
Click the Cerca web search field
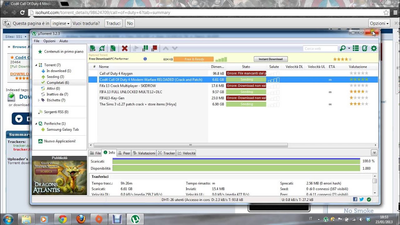coord(320,48)
